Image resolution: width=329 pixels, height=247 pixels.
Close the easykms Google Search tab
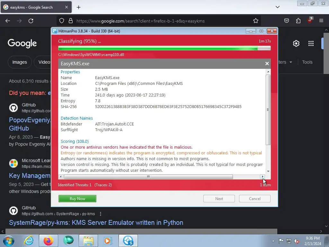pyautogui.click(x=66, y=7)
